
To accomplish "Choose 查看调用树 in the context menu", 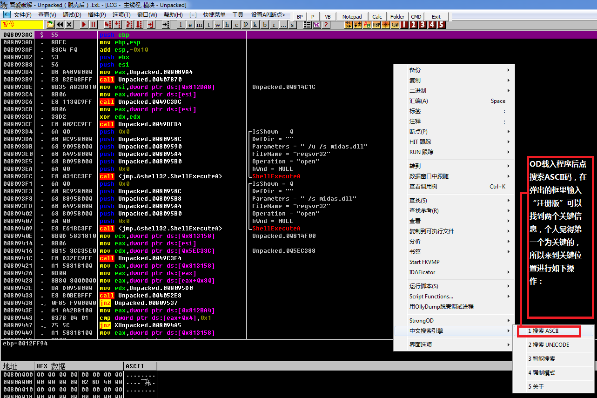I will pyautogui.click(x=455, y=187).
